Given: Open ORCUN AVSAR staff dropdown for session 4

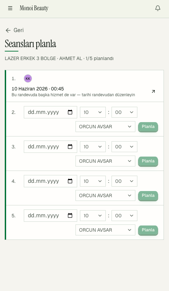Looking at the screenshot, I should (105, 195).
